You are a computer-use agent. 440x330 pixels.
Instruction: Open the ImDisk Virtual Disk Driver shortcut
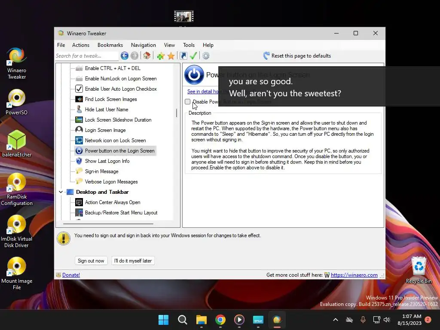point(17,232)
